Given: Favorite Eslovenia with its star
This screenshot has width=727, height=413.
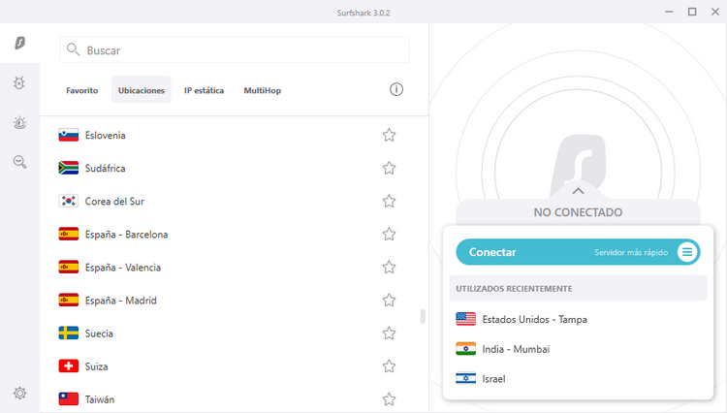Looking at the screenshot, I should point(389,135).
